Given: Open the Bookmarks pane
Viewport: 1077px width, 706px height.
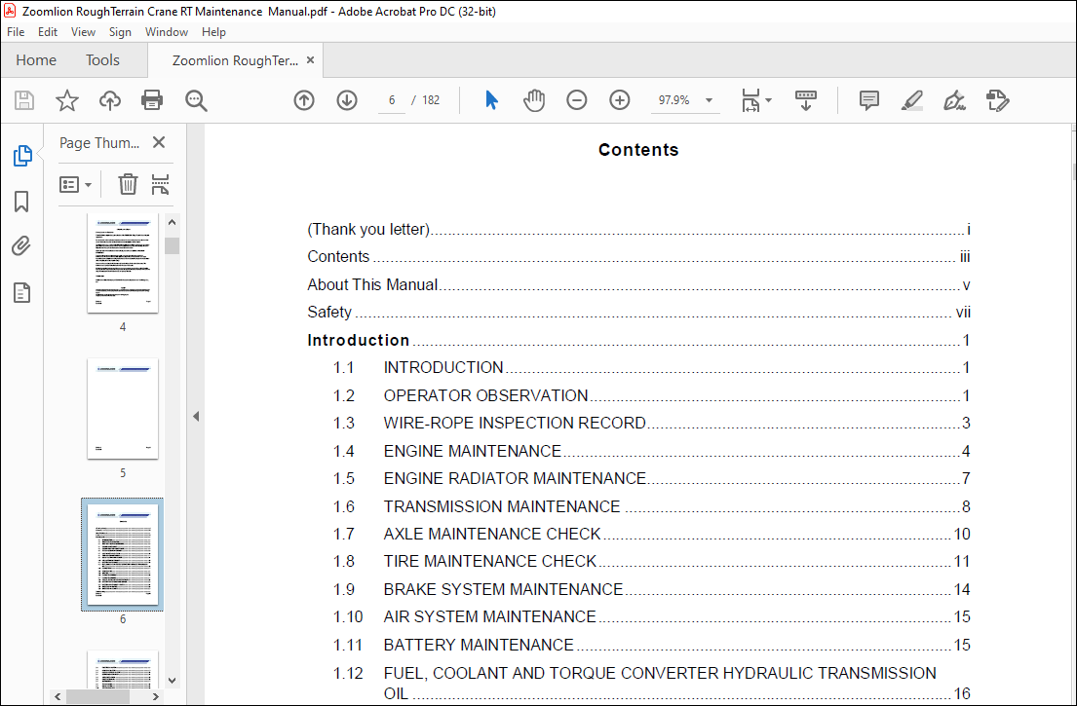Looking at the screenshot, I should click(22, 202).
